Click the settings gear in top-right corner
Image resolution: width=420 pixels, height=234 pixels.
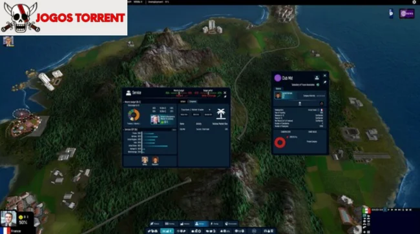pos(414,2)
